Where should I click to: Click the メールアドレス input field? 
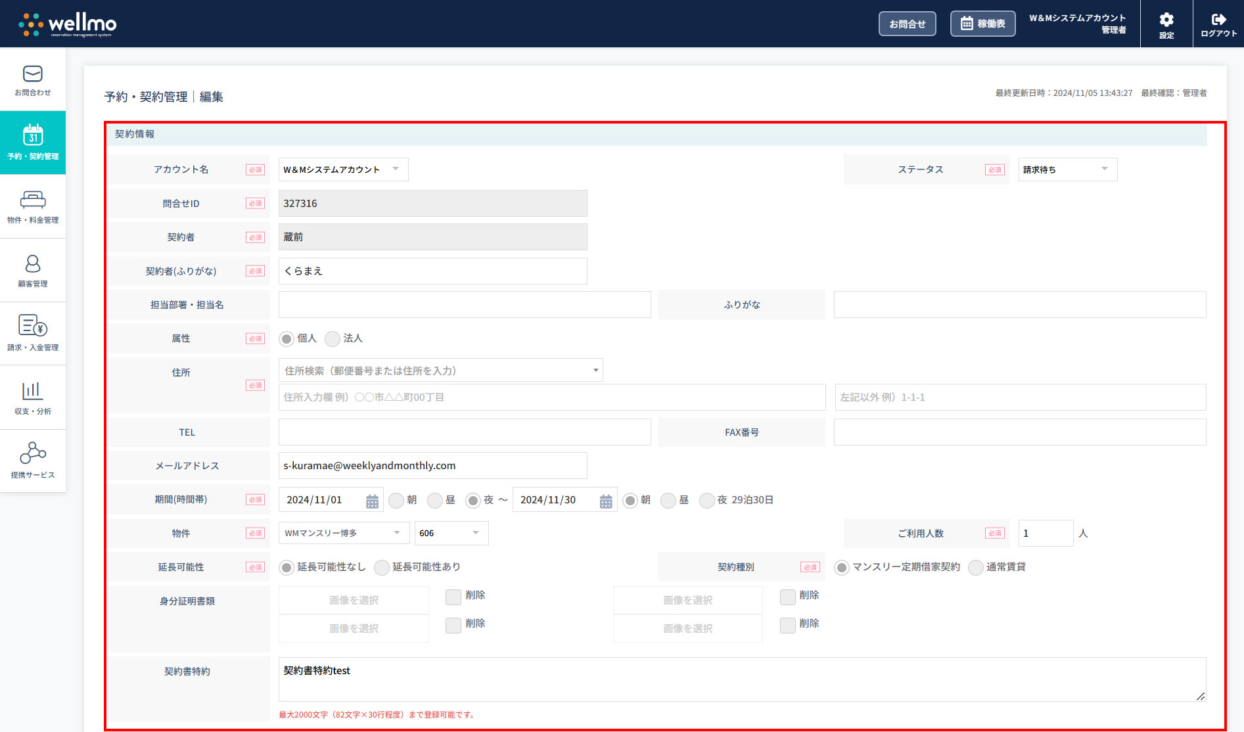(x=432, y=466)
